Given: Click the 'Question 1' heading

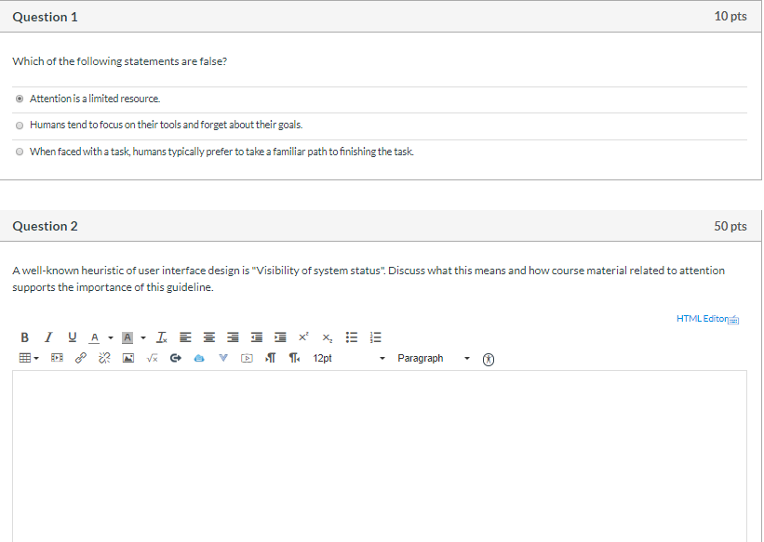Looking at the screenshot, I should click(x=45, y=17).
